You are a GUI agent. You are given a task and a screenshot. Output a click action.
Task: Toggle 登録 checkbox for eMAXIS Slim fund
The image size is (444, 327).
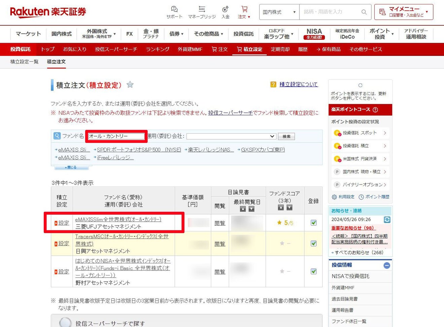pos(313,223)
